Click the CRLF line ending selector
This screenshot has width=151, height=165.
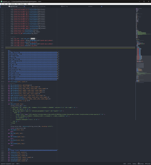pos(125,164)
